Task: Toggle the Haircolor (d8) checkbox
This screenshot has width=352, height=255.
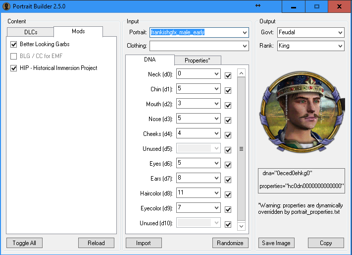Action: tap(228, 194)
